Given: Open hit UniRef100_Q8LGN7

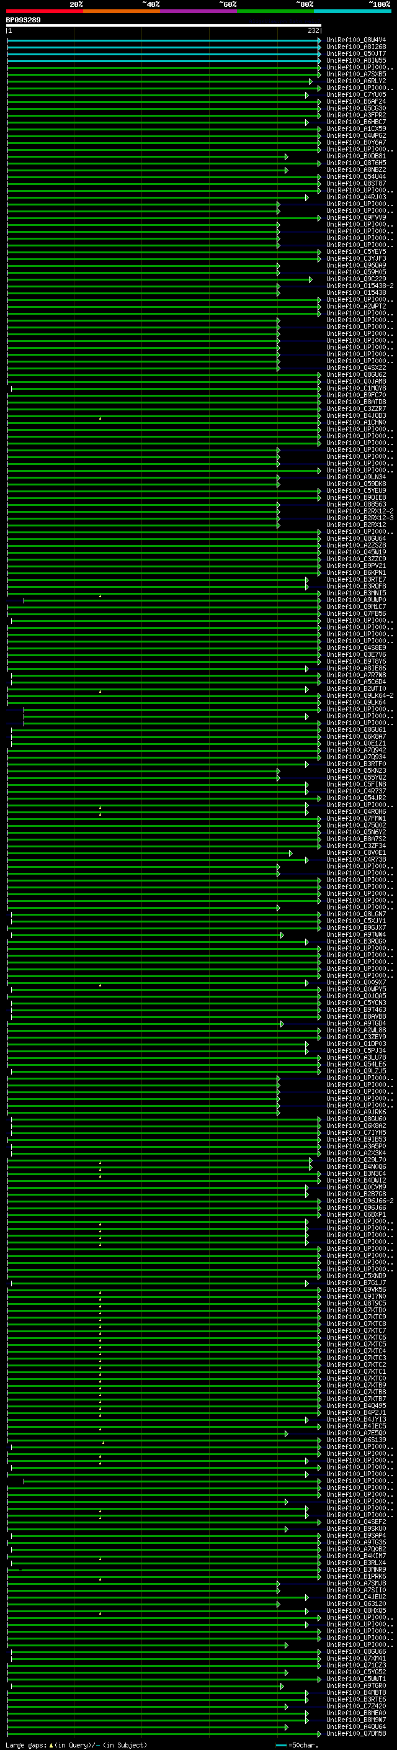Looking at the screenshot, I should pos(356,914).
